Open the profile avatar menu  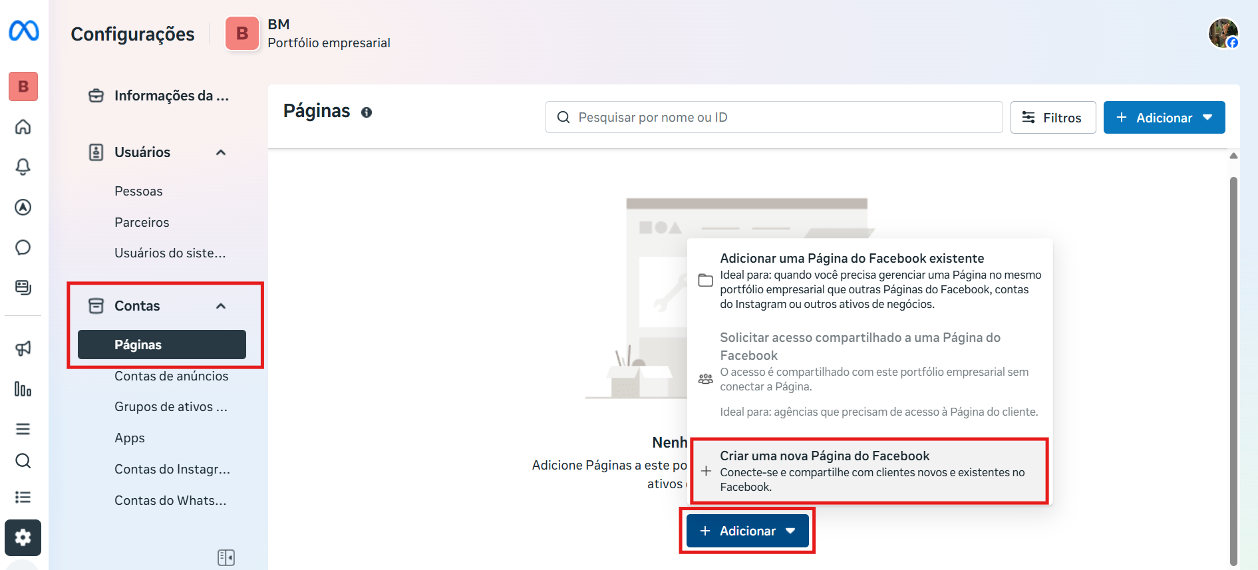click(1223, 33)
